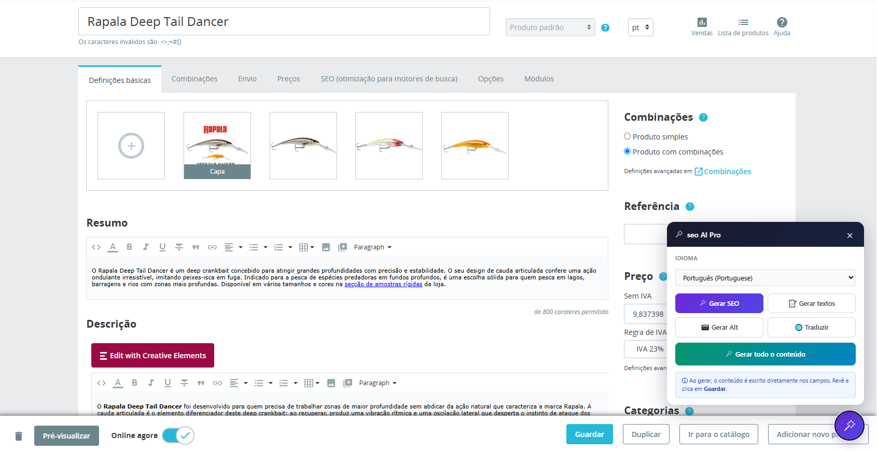Click the Combinações help question icon
Screen dimensions: 877x451
(x=703, y=117)
